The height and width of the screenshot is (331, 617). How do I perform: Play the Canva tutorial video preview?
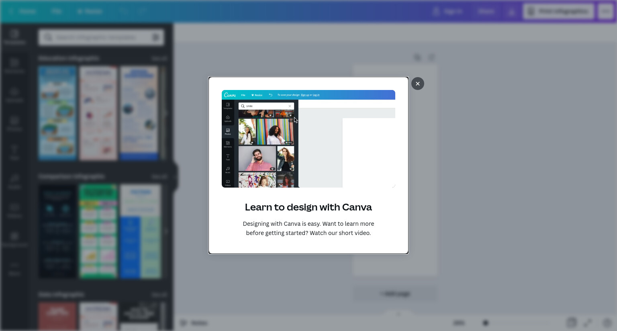pos(308,139)
